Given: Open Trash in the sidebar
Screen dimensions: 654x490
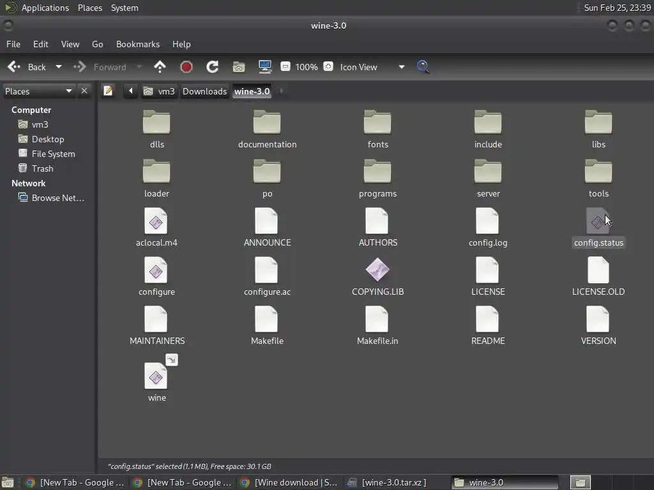Looking at the screenshot, I should 36,168.
